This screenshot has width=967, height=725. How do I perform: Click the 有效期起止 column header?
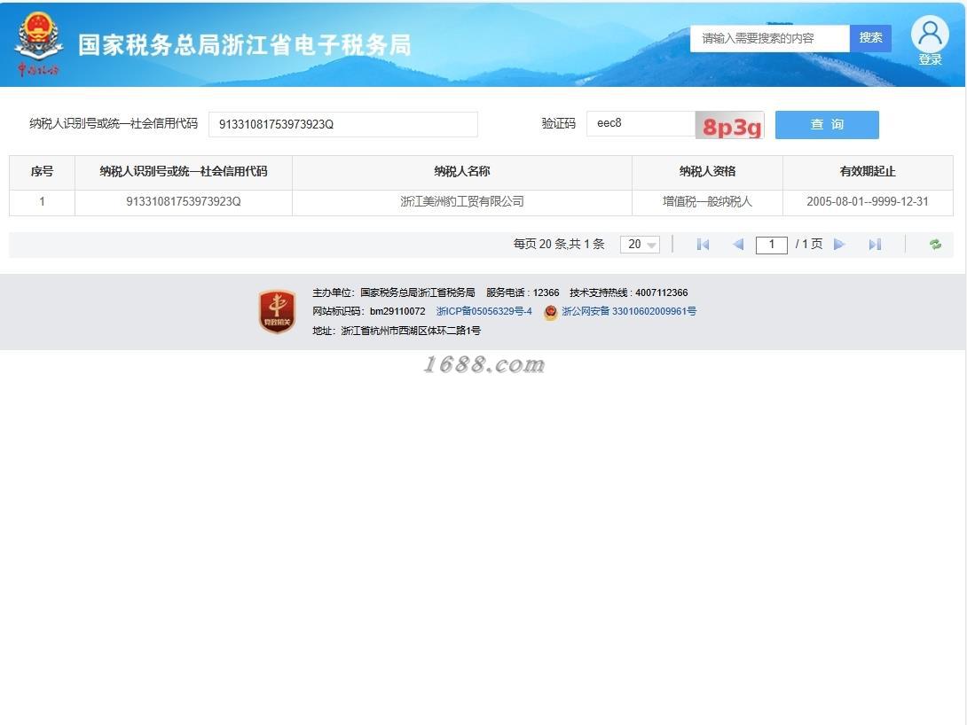(868, 172)
